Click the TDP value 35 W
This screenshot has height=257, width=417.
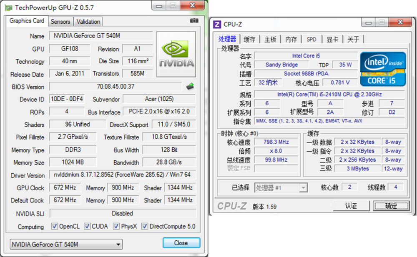pyautogui.click(x=345, y=65)
